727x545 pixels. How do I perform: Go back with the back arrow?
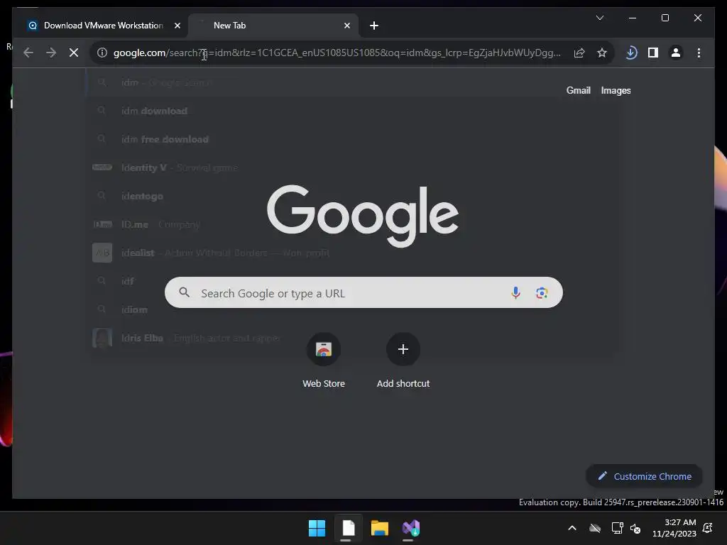(x=28, y=53)
